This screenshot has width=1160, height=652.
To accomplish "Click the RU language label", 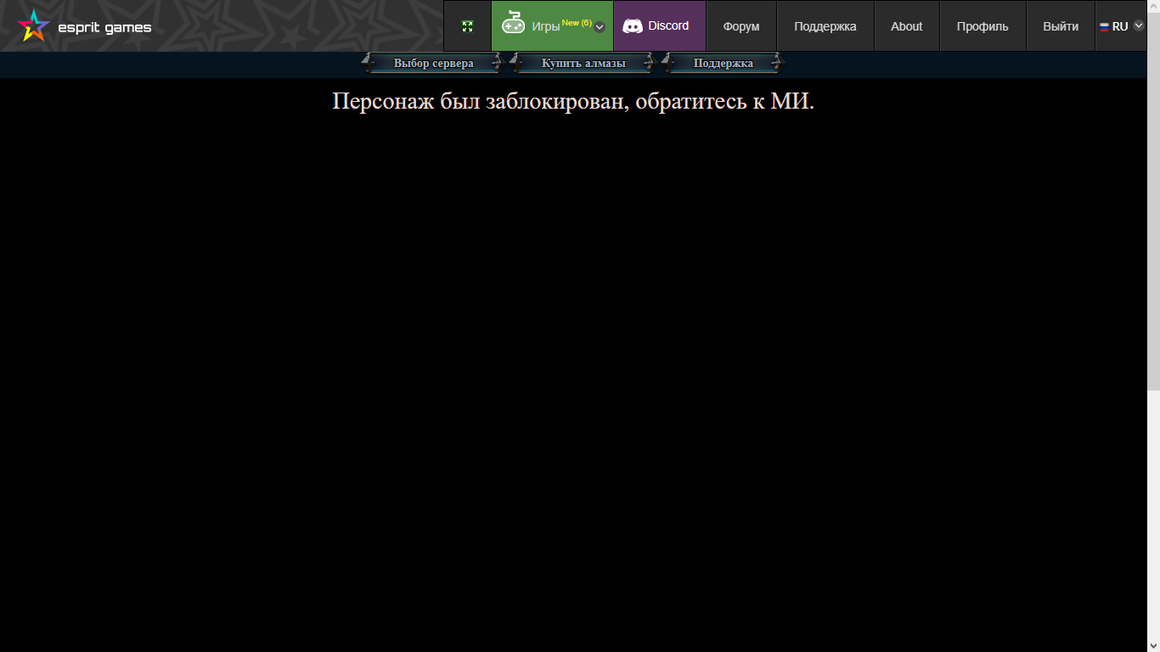I will pyautogui.click(x=1120, y=26).
